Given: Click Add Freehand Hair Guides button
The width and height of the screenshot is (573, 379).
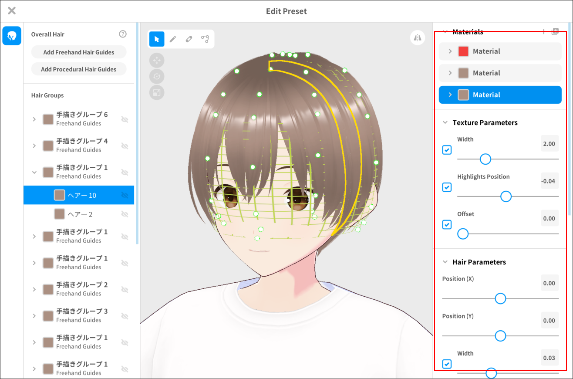Looking at the screenshot, I should [x=79, y=52].
